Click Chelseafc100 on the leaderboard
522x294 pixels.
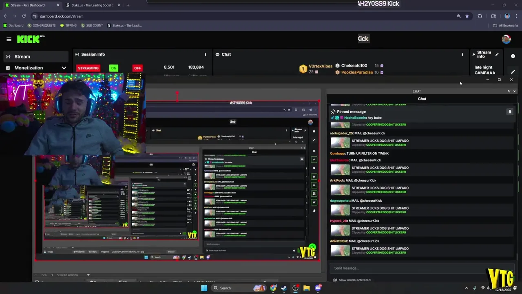pos(354,65)
